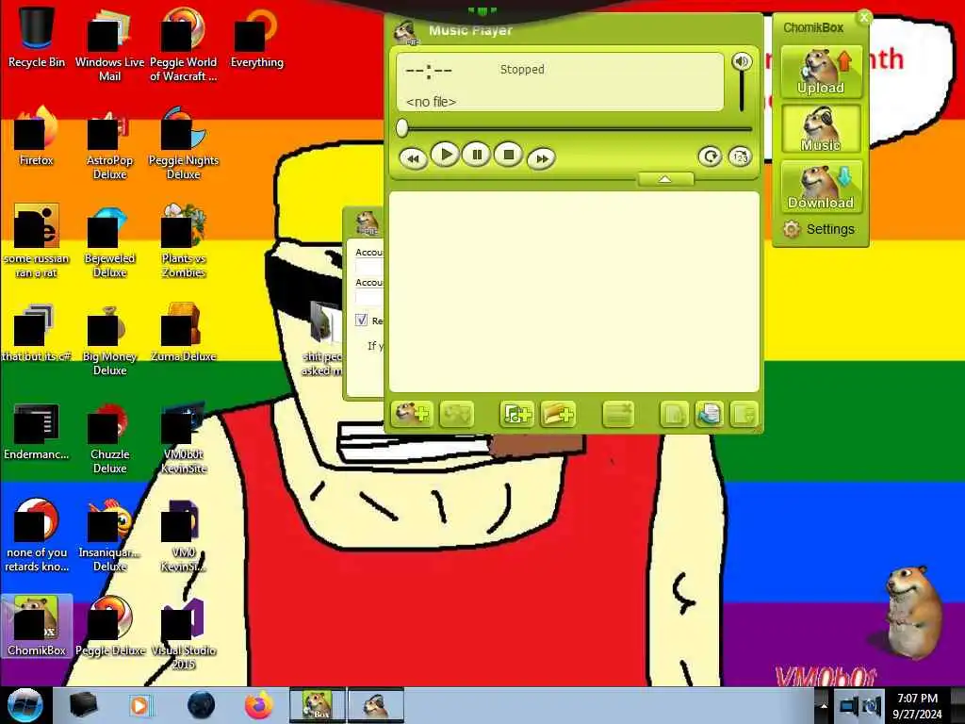Collapse the playlist with the up arrow
This screenshot has height=724, width=965.
665,179
